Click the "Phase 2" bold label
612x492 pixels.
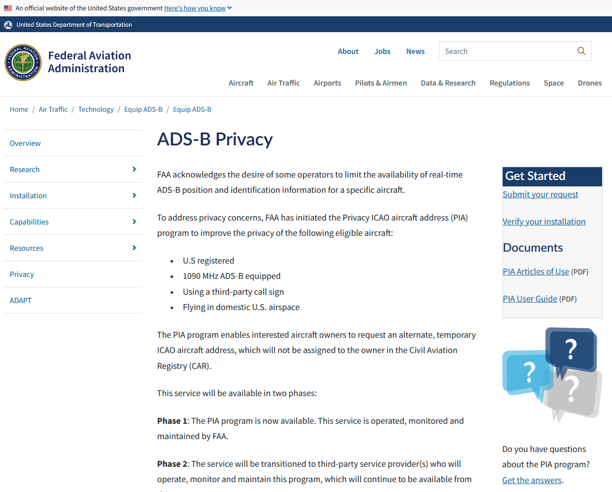tap(172, 464)
